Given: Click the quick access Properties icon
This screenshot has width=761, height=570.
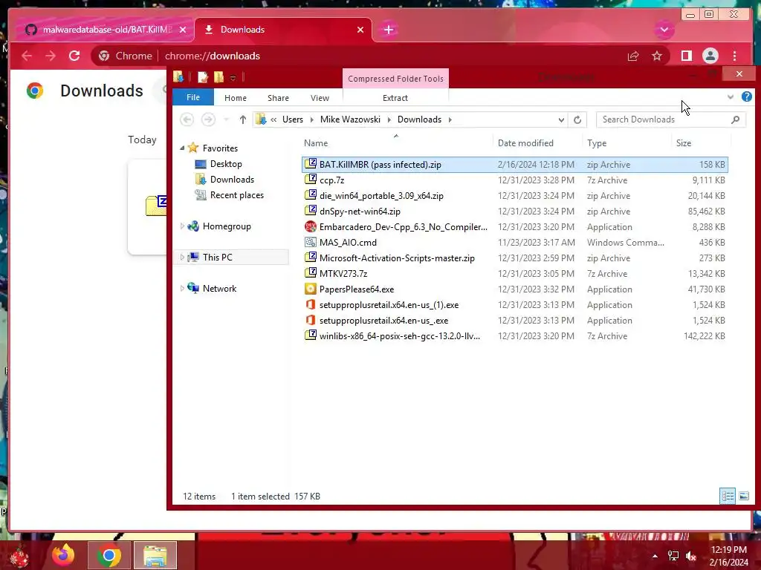Looking at the screenshot, I should (x=203, y=77).
